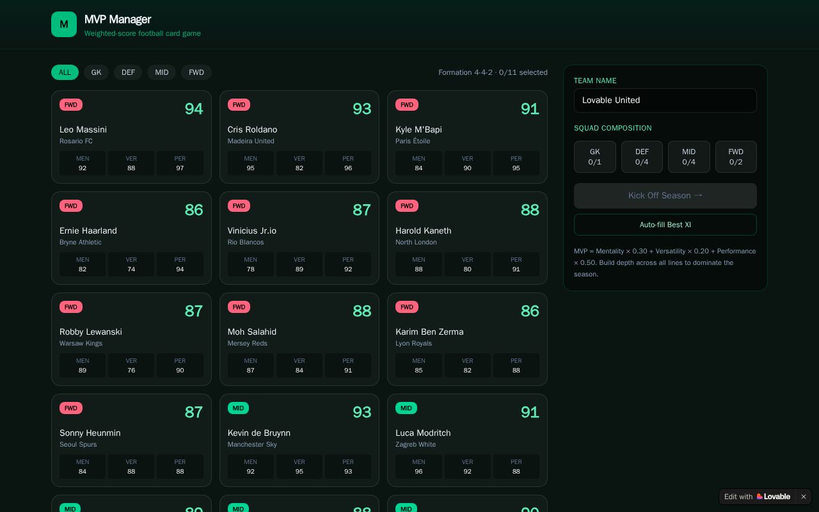The width and height of the screenshot is (819, 512).
Task: Click the FWD 0/2 composition box
Action: coord(736,157)
